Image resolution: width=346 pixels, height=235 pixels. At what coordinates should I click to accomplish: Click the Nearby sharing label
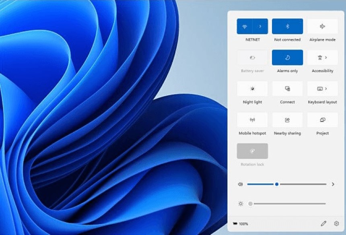tap(287, 133)
